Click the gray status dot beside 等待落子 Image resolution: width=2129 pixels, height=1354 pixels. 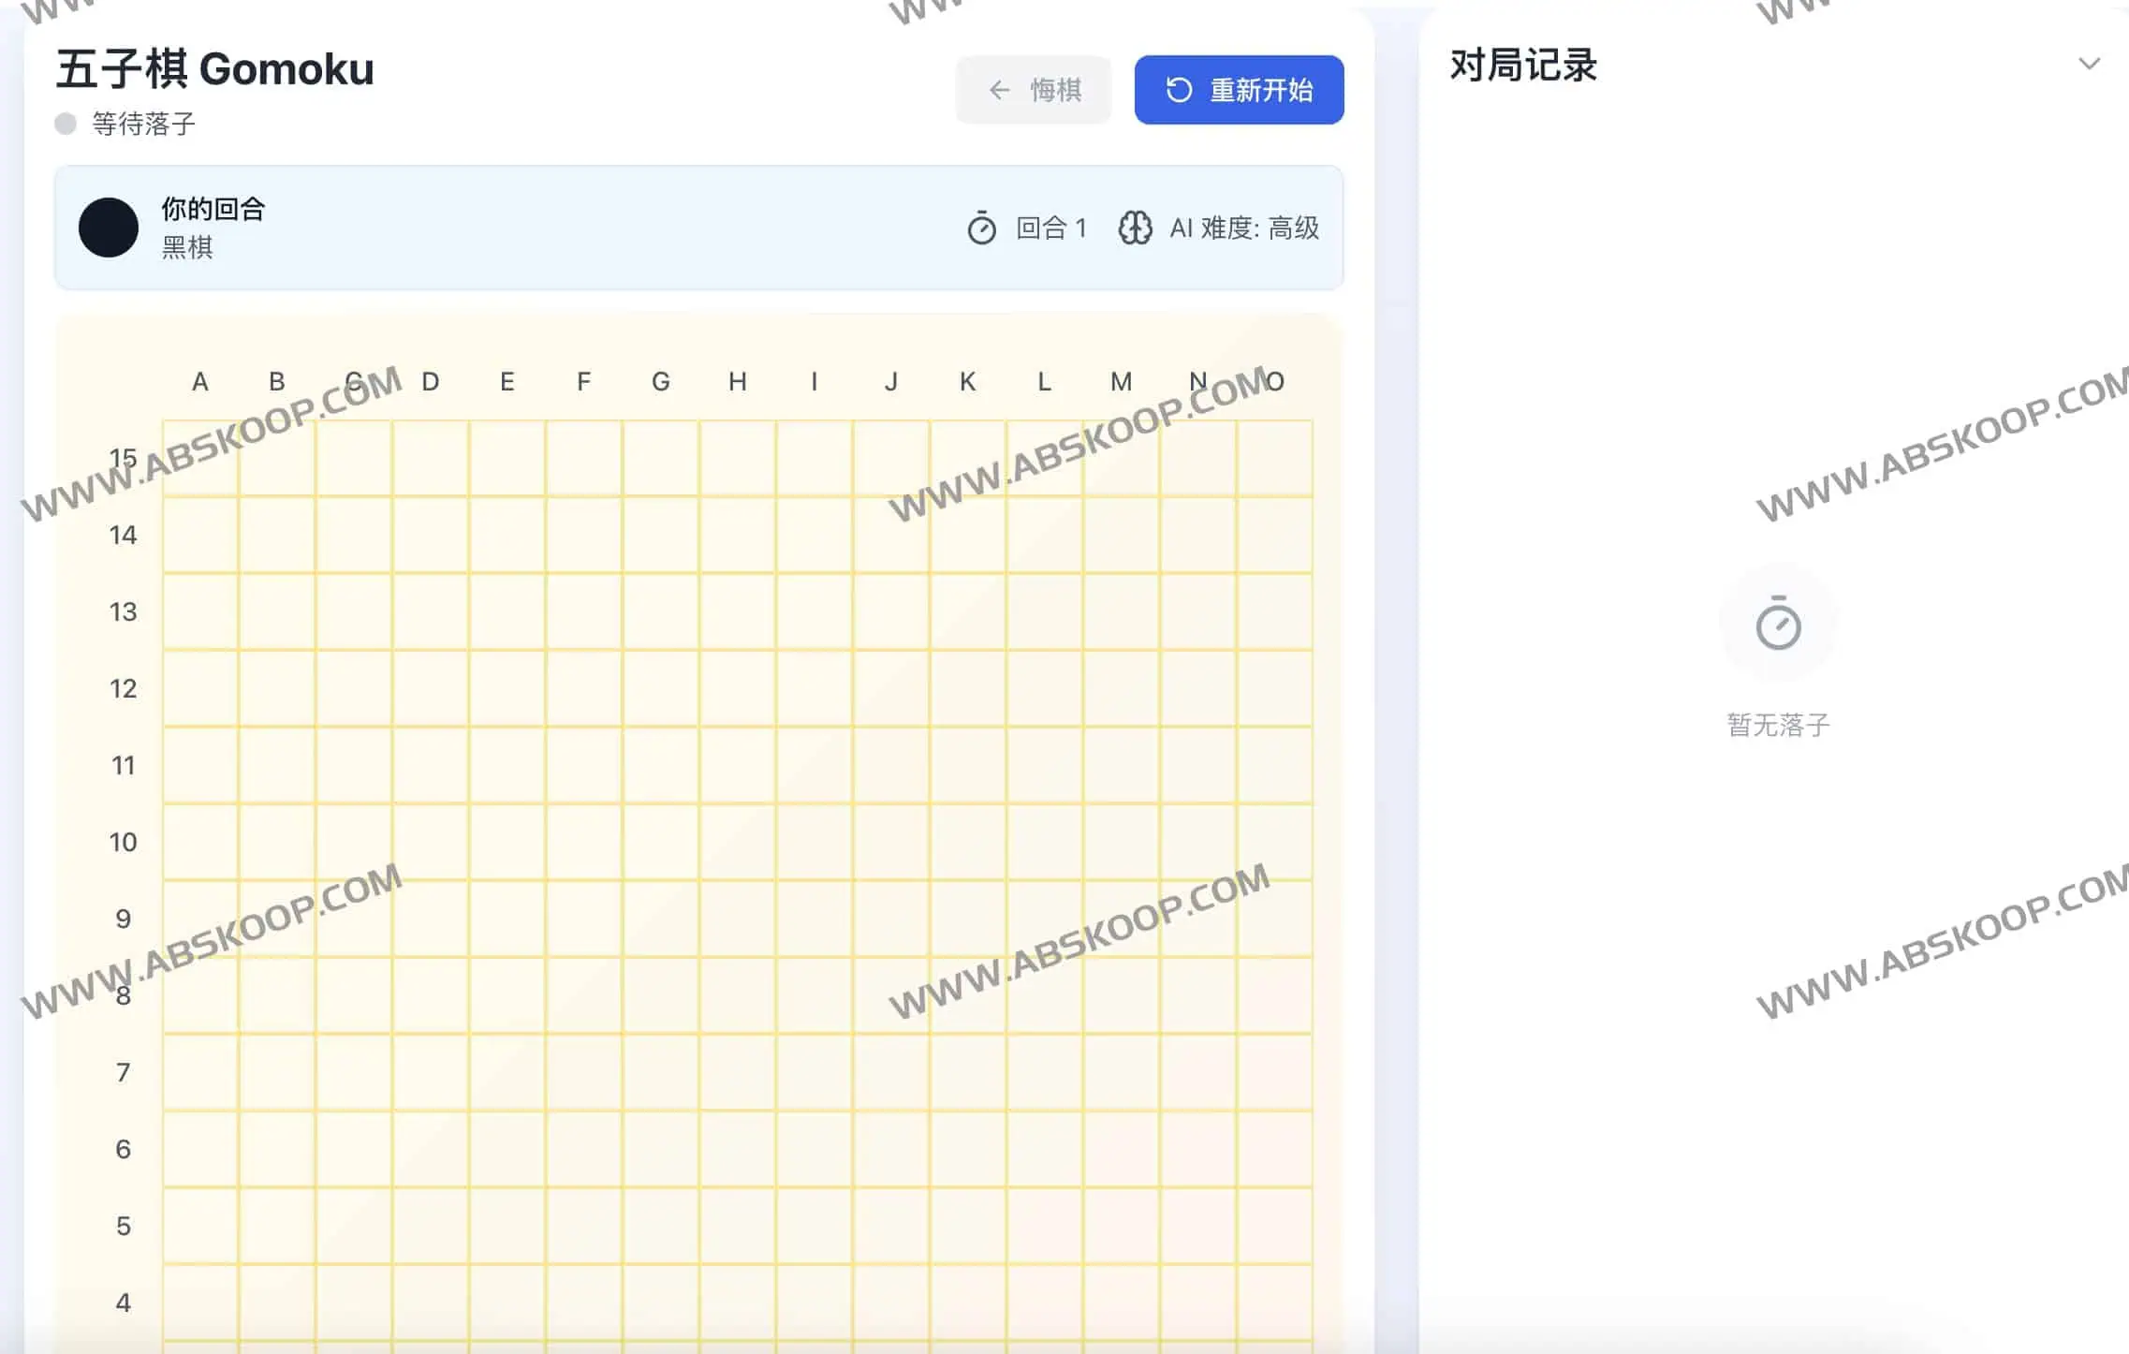(66, 123)
